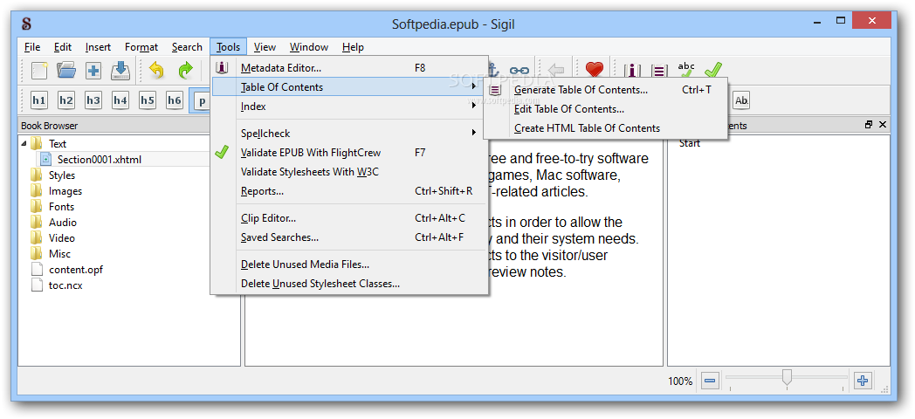Select Generate Table Of Contents...
Image resolution: width=915 pixels, height=419 pixels.
point(606,90)
